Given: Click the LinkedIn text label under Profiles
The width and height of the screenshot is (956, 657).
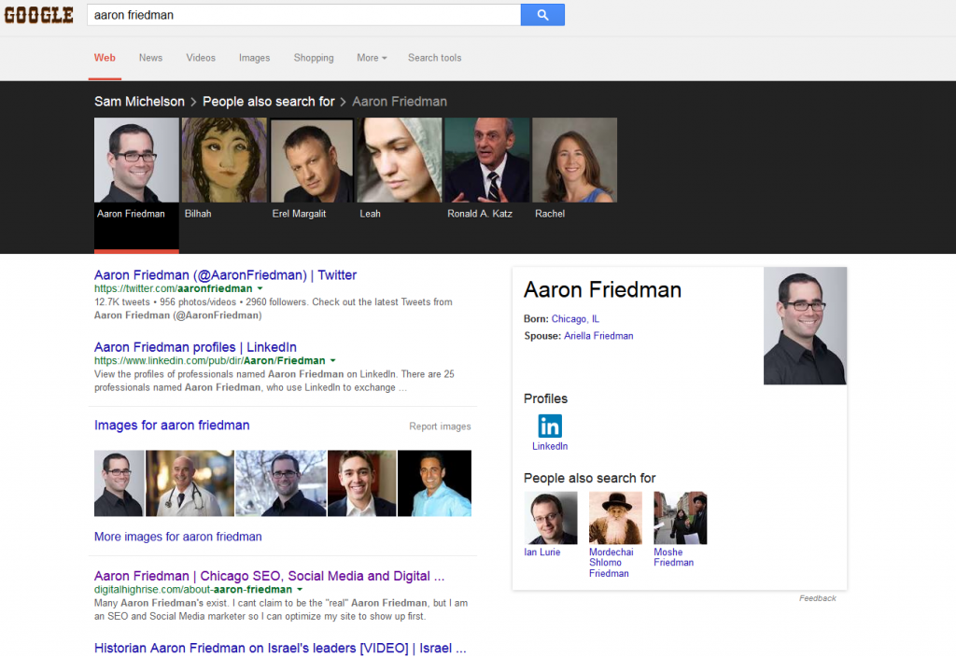Looking at the screenshot, I should pos(550,446).
